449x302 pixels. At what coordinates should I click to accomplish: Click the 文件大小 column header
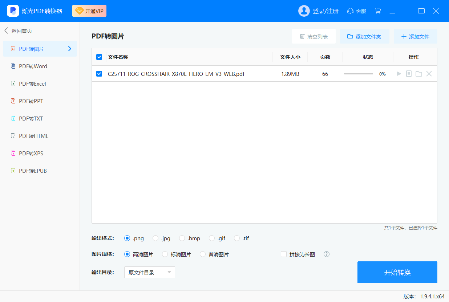pos(290,57)
